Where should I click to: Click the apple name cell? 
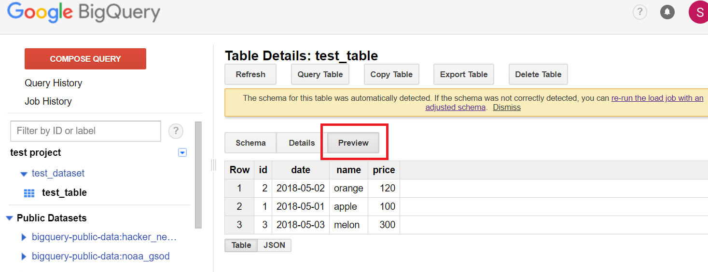(348, 206)
